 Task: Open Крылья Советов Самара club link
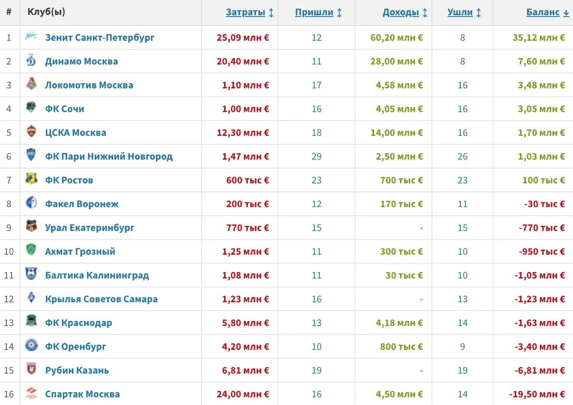101,299
